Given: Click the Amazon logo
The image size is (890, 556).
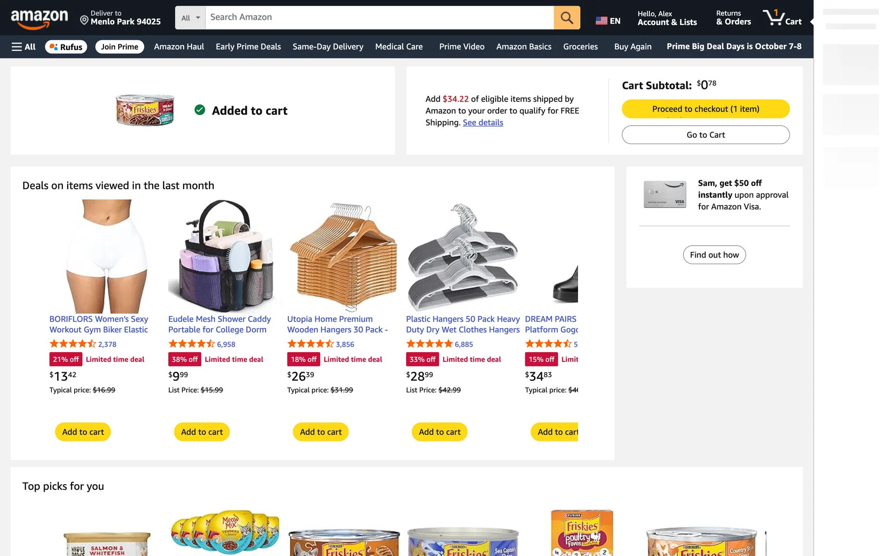Looking at the screenshot, I should [39, 19].
